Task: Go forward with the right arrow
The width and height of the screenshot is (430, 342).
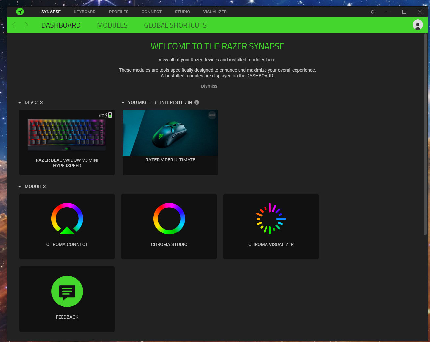Action: click(26, 25)
